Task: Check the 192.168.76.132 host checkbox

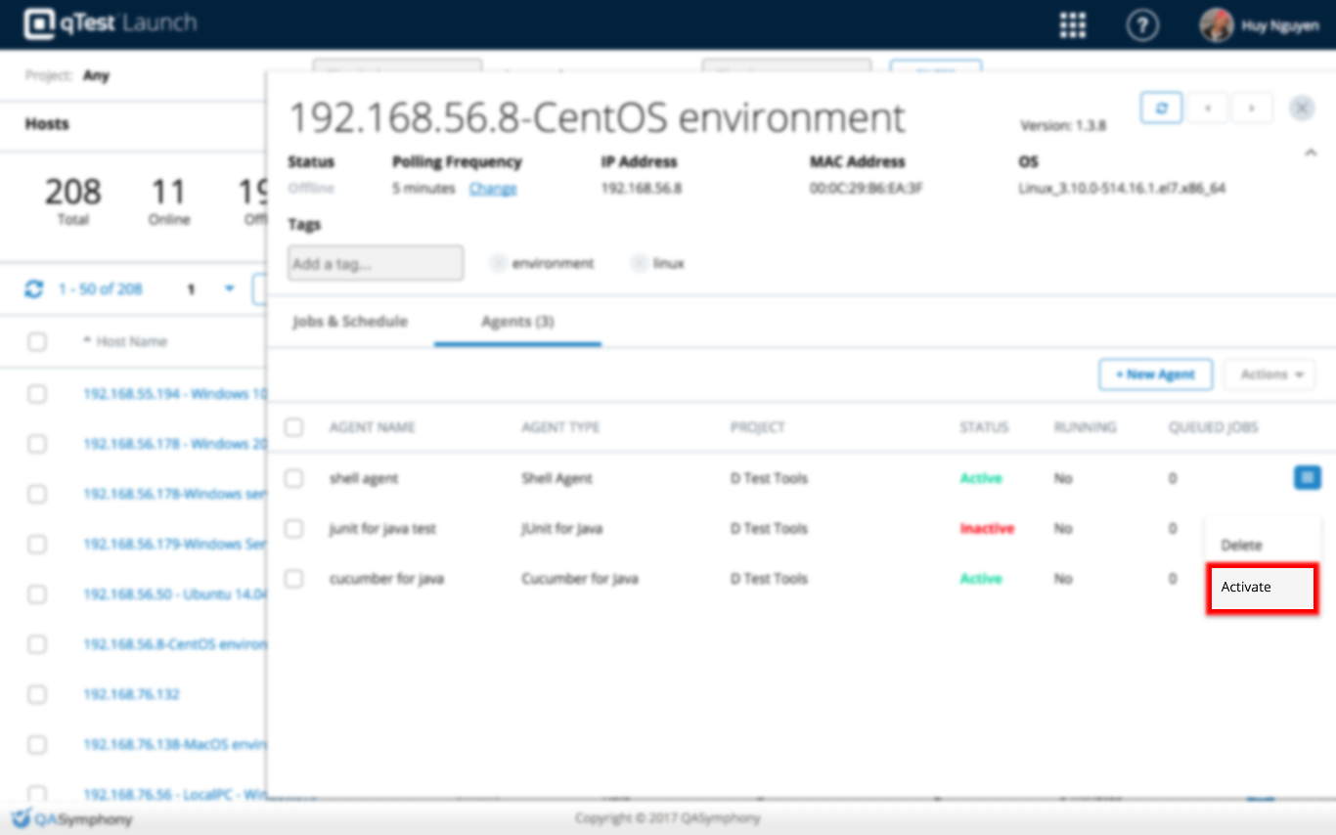Action: pyautogui.click(x=37, y=694)
